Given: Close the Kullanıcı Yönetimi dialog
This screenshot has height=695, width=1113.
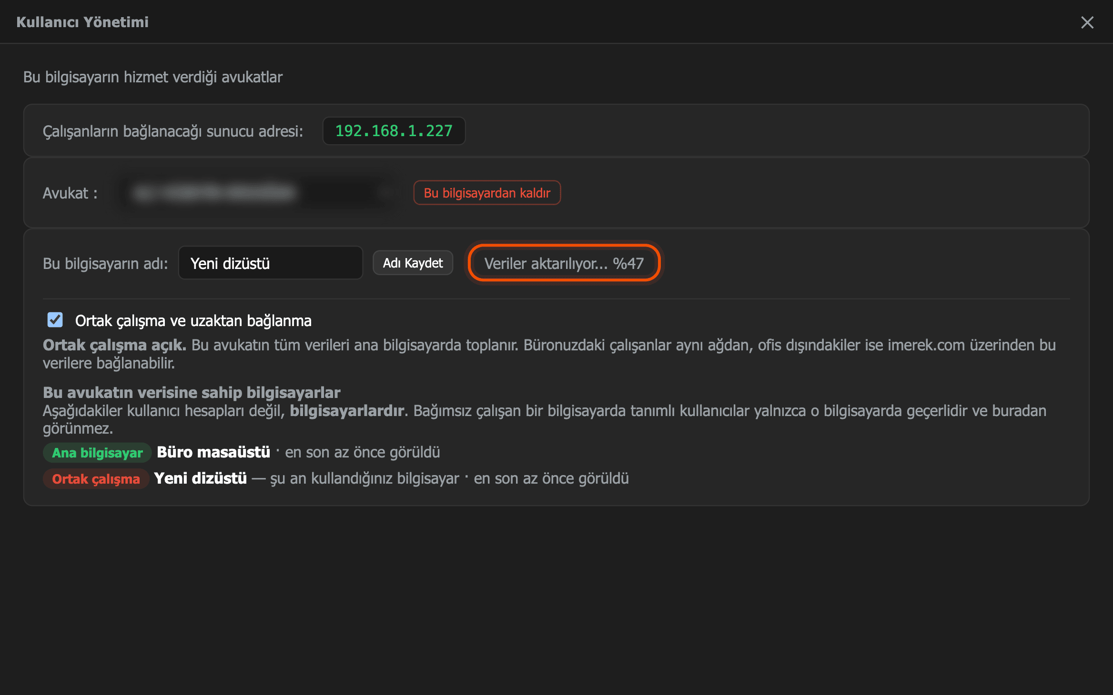Looking at the screenshot, I should (1087, 22).
